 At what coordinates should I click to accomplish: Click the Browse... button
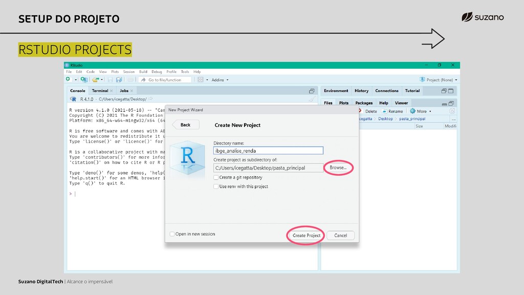[338, 167]
